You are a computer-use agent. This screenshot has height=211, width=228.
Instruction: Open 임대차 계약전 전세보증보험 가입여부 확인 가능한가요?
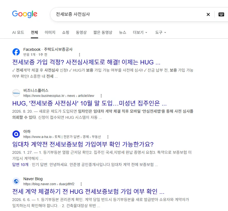[x=83, y=144]
